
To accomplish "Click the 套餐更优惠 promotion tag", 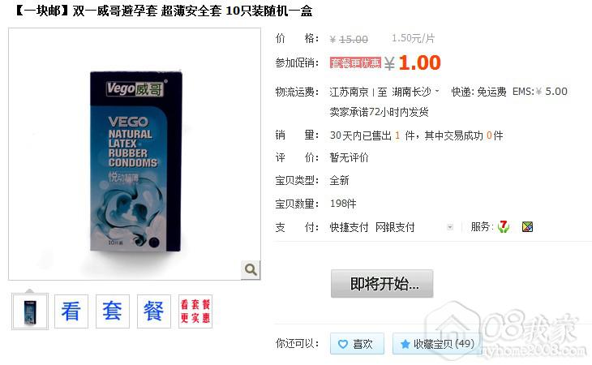I will pos(355,62).
